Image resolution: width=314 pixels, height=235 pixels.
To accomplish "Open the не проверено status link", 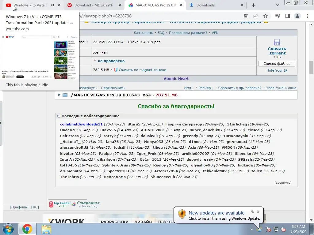I will point(111,61).
